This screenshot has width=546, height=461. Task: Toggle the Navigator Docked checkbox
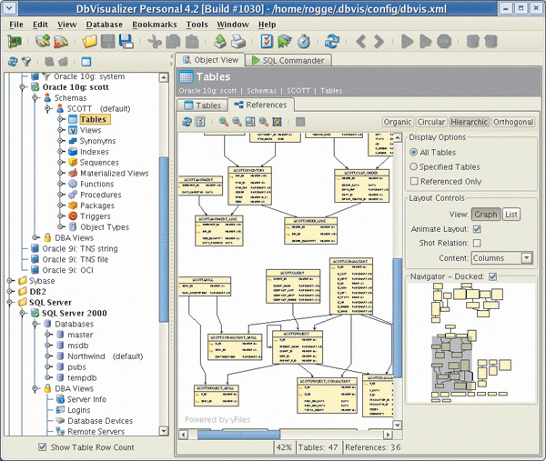[492, 276]
